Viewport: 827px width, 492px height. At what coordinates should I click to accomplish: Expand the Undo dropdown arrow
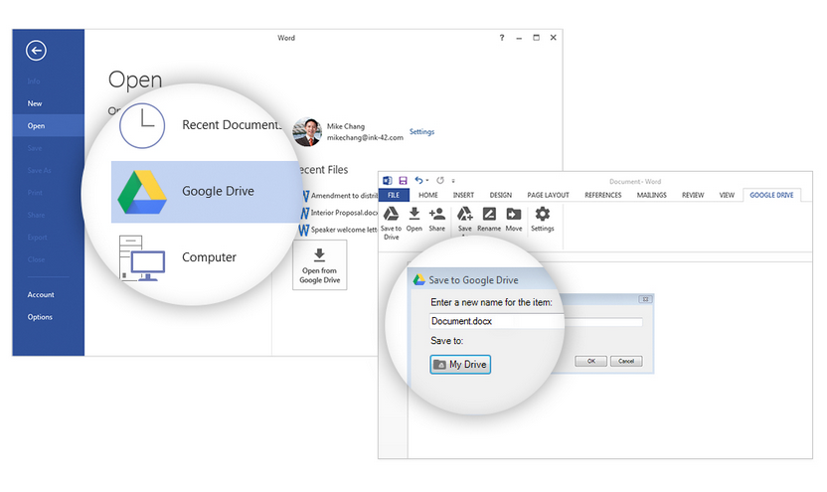pyautogui.click(x=427, y=180)
